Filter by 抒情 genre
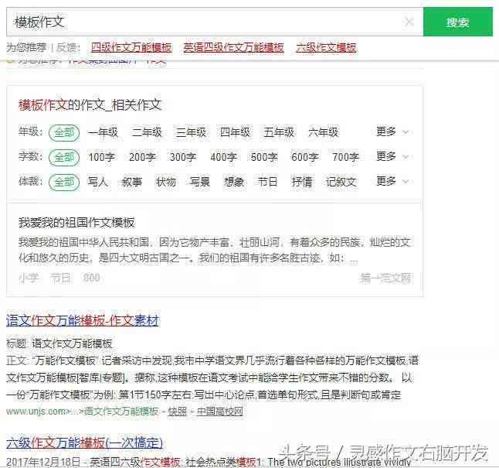 tap(301, 182)
